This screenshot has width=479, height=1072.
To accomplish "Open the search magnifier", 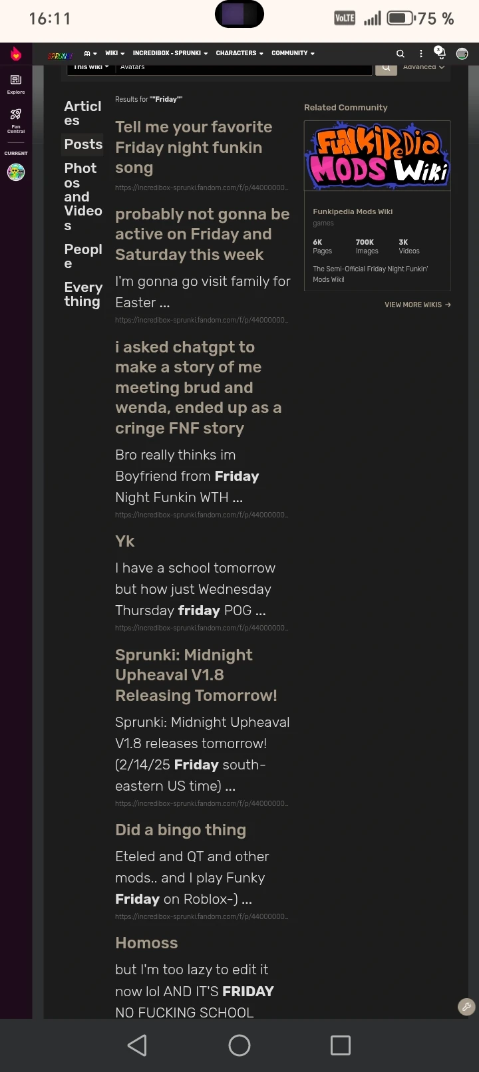I will click(400, 53).
